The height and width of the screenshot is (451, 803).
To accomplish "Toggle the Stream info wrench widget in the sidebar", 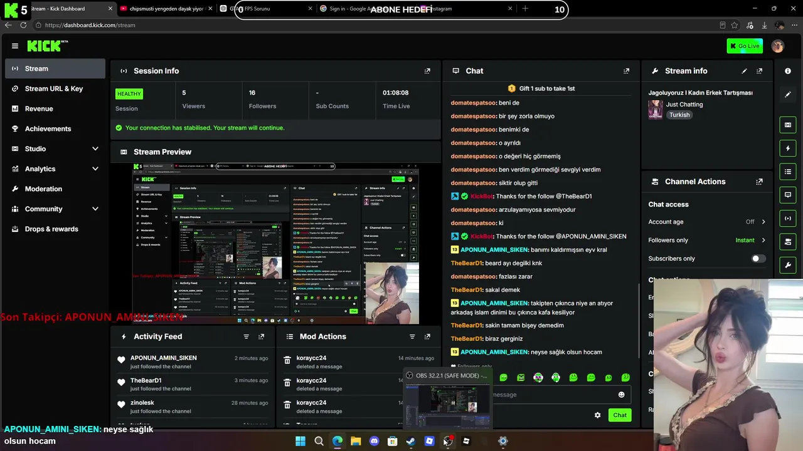I will click(x=788, y=265).
